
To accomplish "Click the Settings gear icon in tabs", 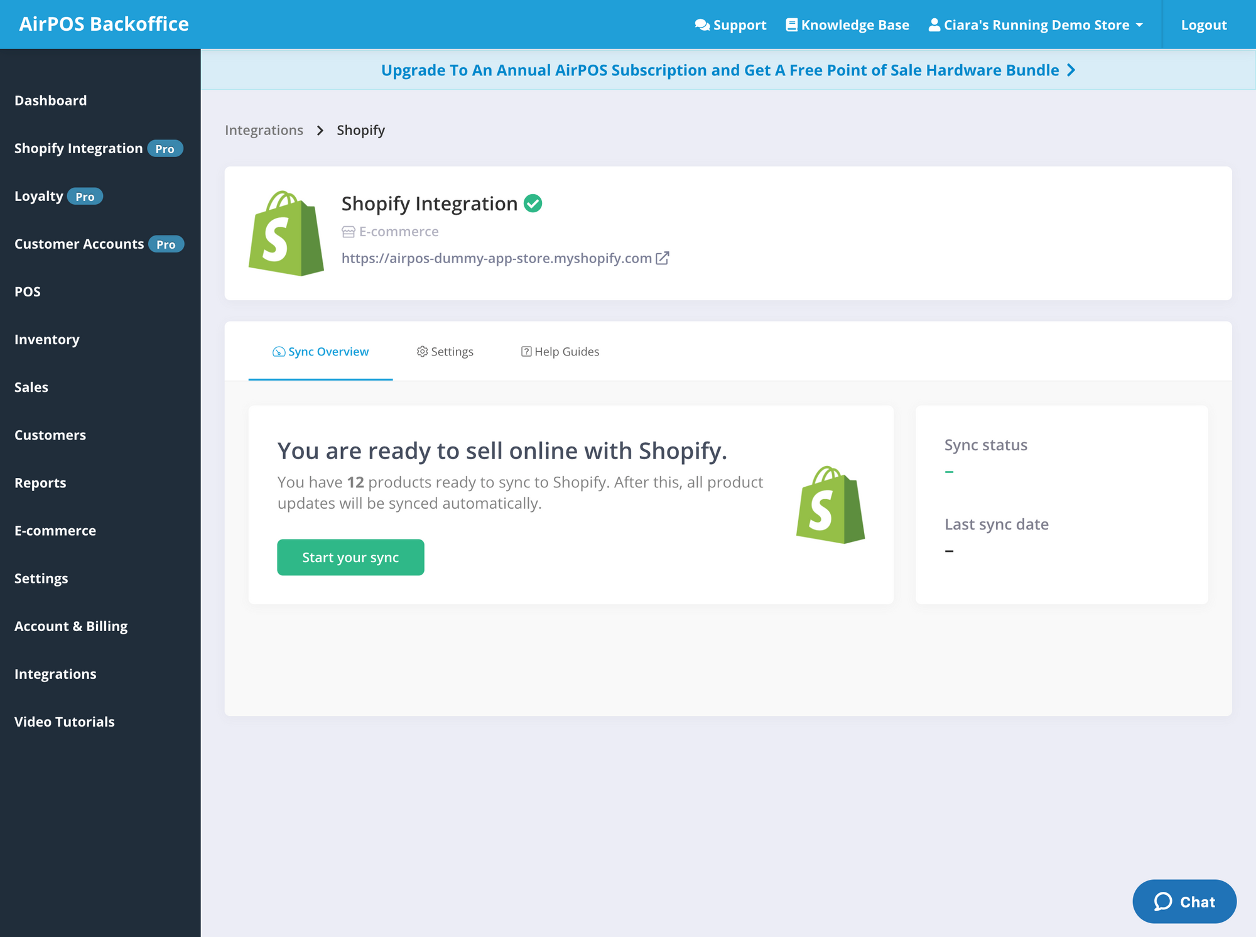I will pyautogui.click(x=422, y=352).
